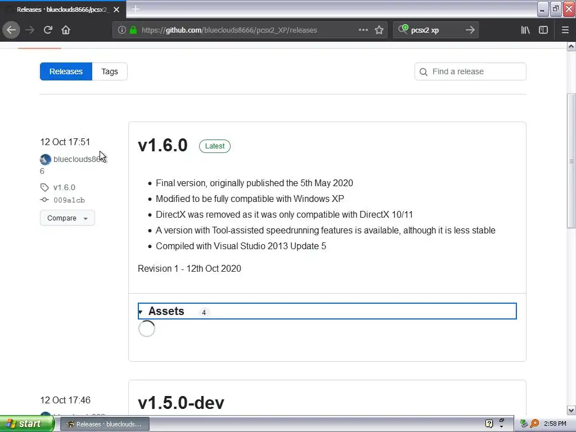Show site information icon in address bar

coord(121,30)
